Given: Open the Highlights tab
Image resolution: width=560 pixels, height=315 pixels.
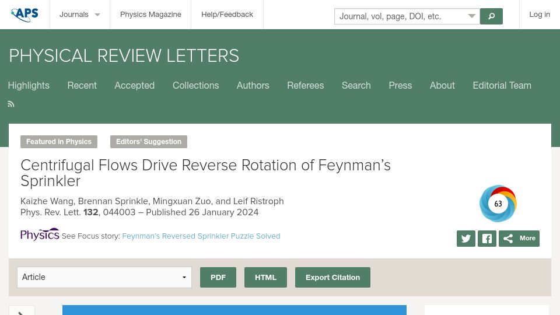Looking at the screenshot, I should pos(29,85).
